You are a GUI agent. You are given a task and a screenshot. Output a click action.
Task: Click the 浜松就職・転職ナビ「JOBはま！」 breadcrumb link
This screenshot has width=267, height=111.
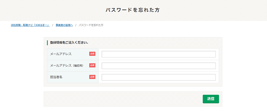[x=30, y=25]
